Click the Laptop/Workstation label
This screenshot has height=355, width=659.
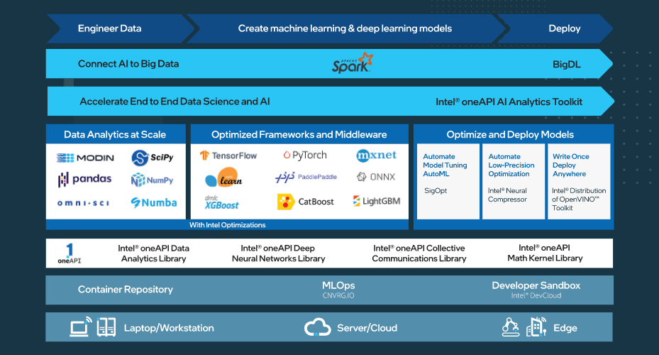169,328
